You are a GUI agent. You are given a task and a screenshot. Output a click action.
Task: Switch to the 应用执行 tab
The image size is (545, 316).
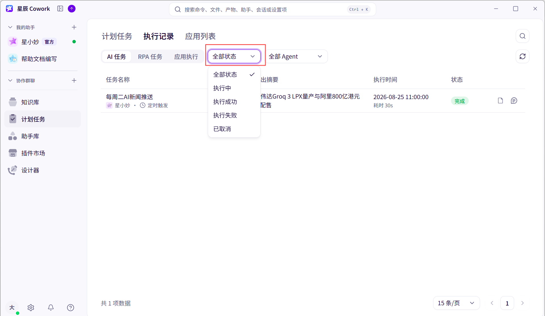(x=186, y=57)
